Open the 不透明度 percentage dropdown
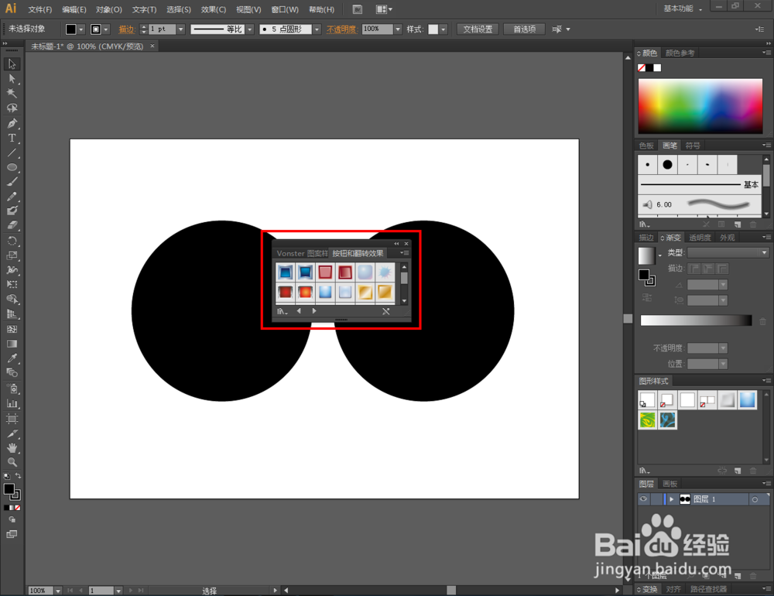Image resolution: width=774 pixels, height=596 pixels. 398,29
